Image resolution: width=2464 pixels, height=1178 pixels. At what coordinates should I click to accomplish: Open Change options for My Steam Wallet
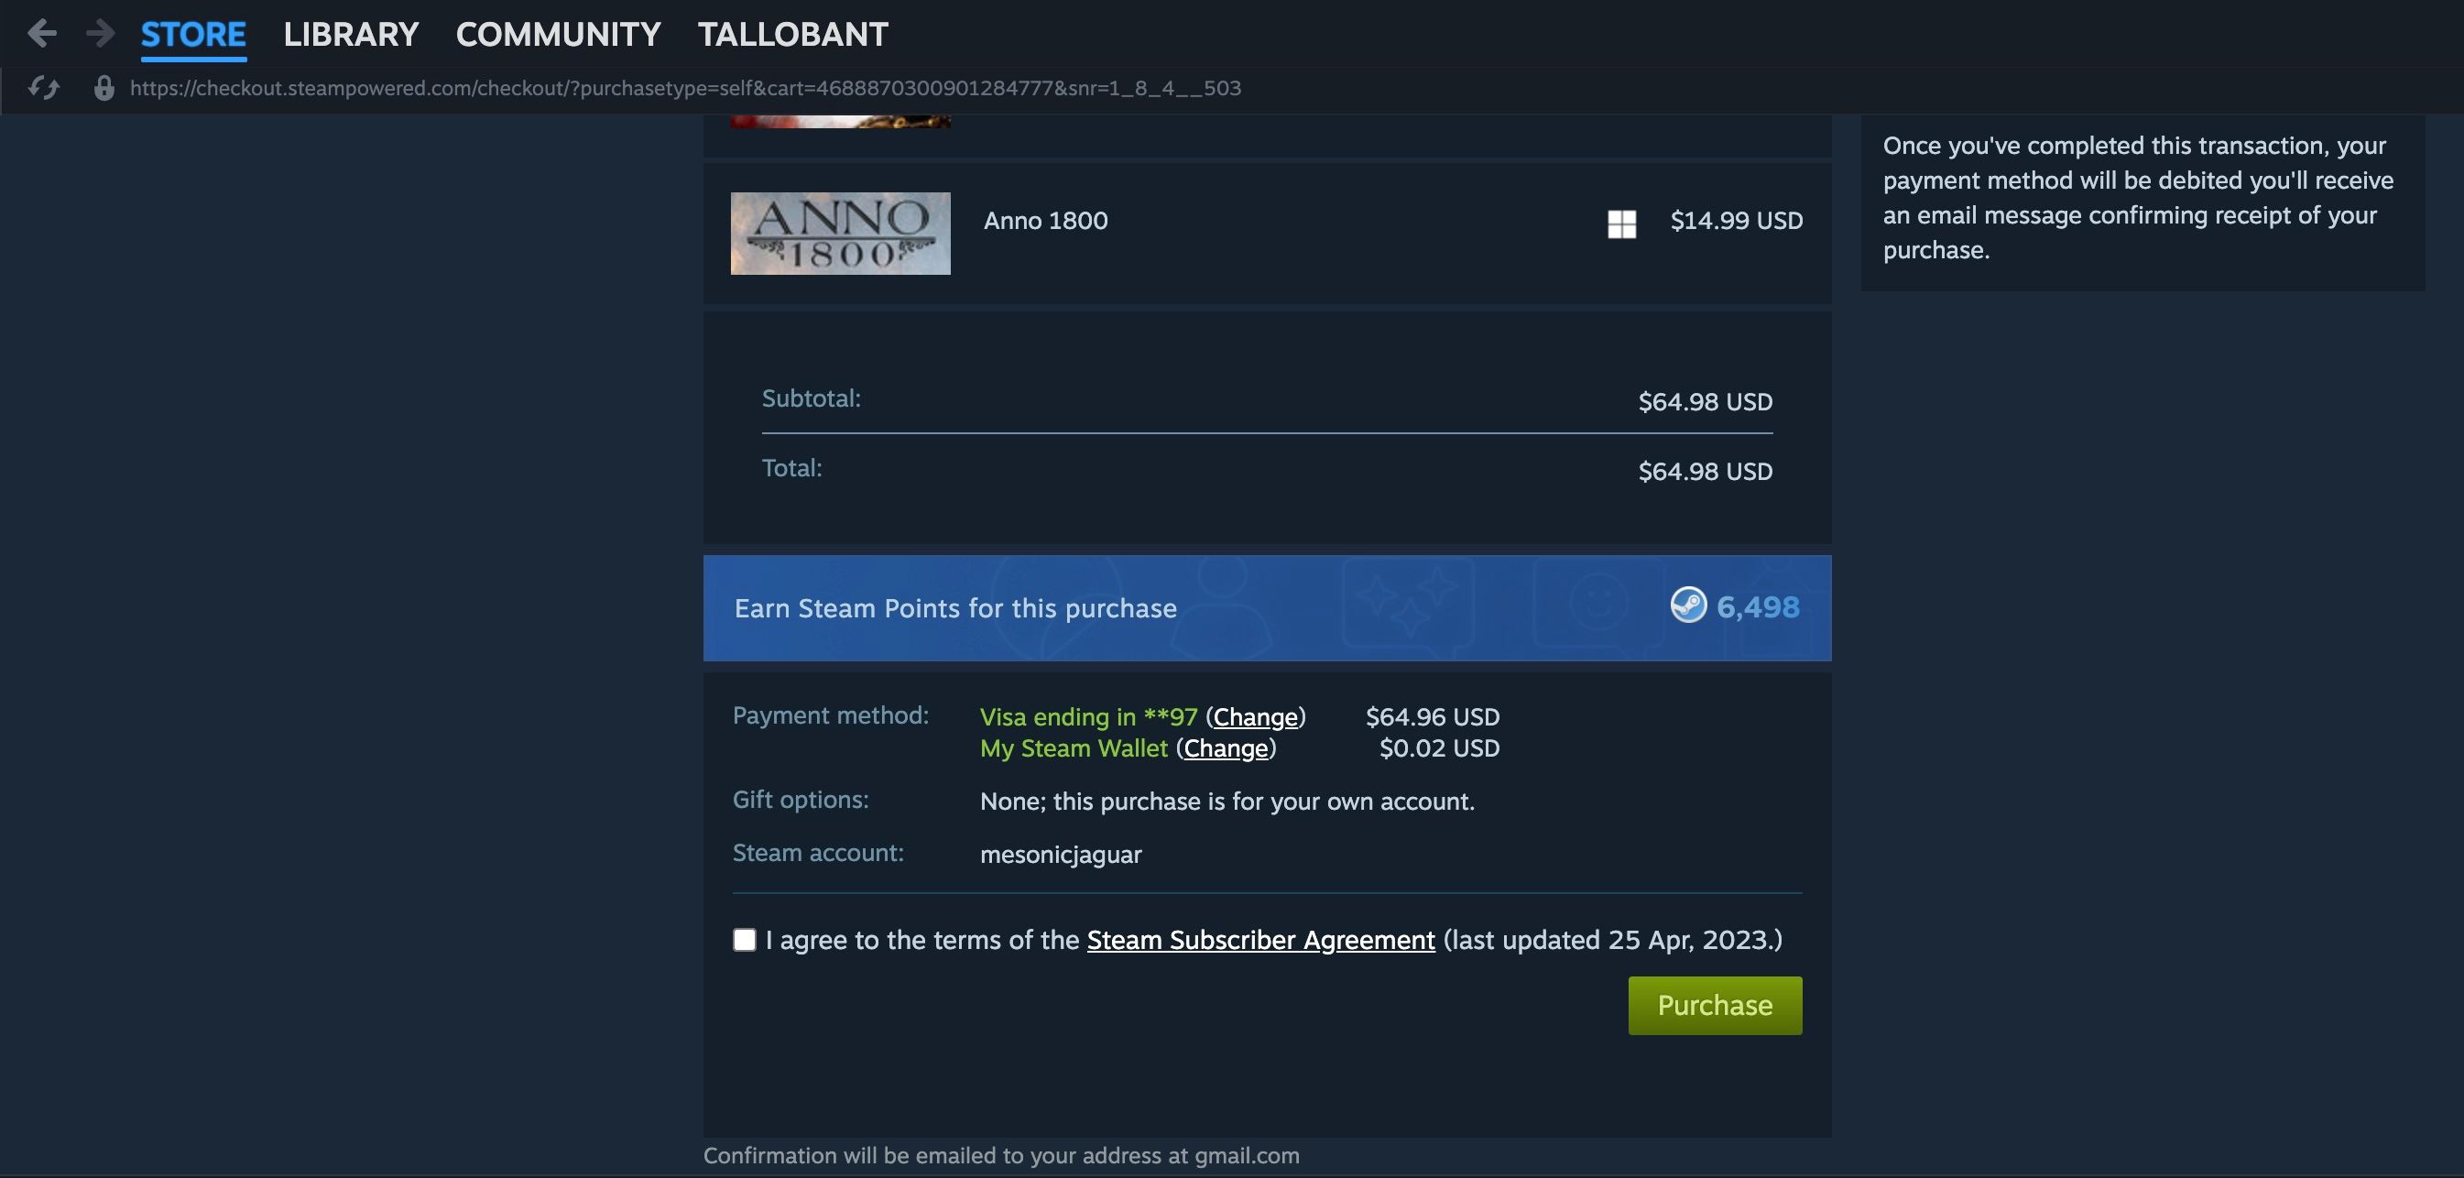[1226, 748]
